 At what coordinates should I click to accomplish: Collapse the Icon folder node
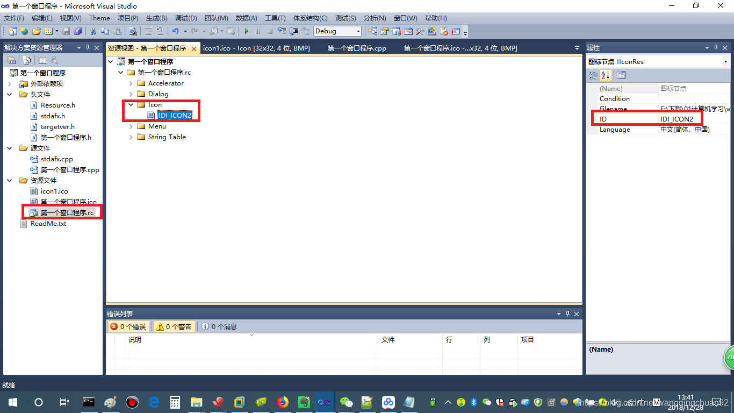click(x=131, y=105)
